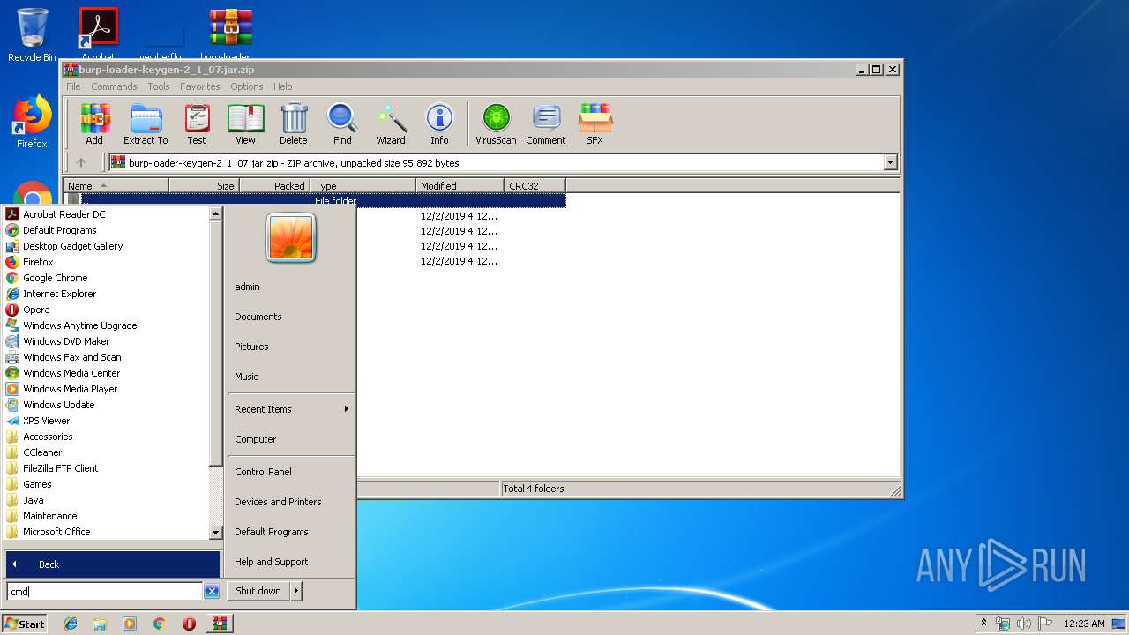1129x635 pixels.
Task: Click the Start button
Action: pyautogui.click(x=25, y=624)
